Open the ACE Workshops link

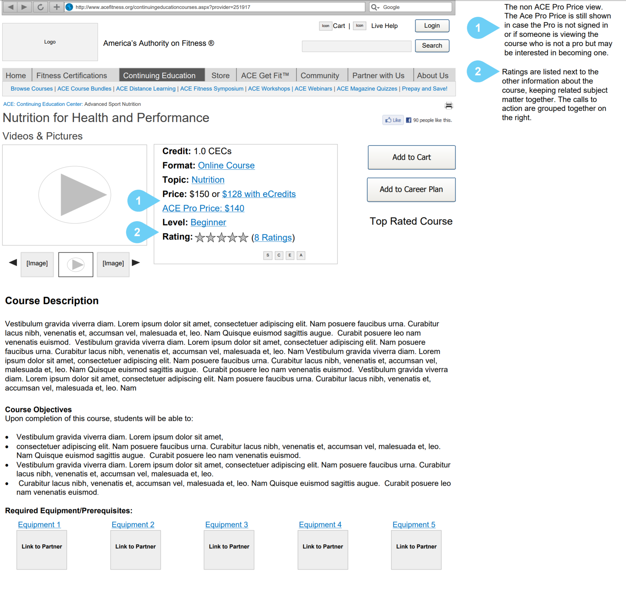point(269,89)
